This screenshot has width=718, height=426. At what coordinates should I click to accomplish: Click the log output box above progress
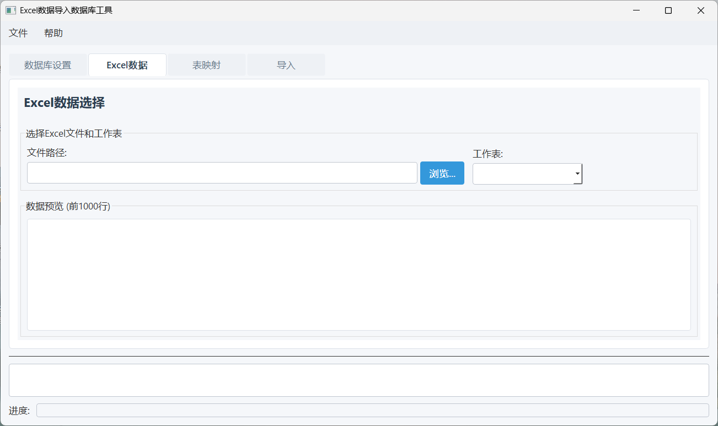pos(359,380)
